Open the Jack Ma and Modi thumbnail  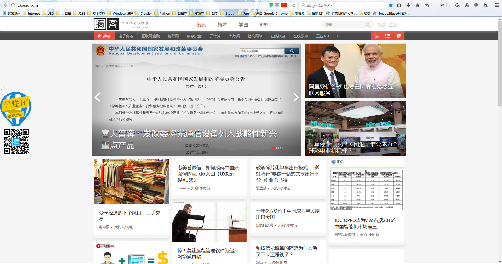tap(355, 71)
